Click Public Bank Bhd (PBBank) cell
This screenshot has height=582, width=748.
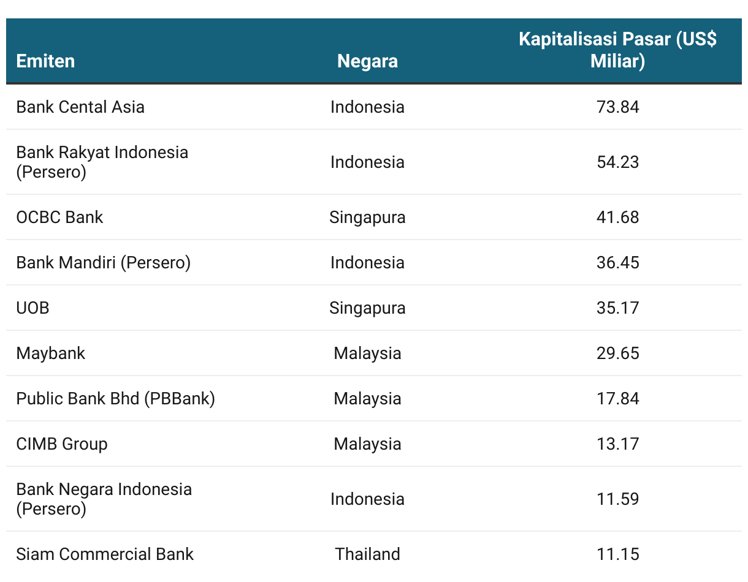[x=116, y=398]
